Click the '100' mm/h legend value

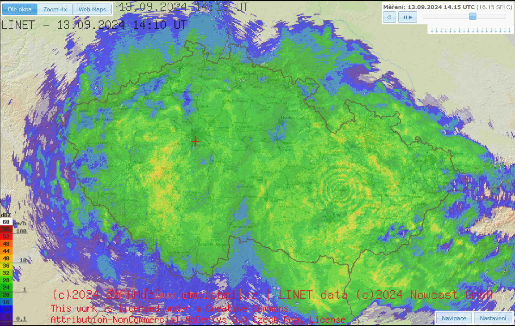pyautogui.click(x=21, y=231)
